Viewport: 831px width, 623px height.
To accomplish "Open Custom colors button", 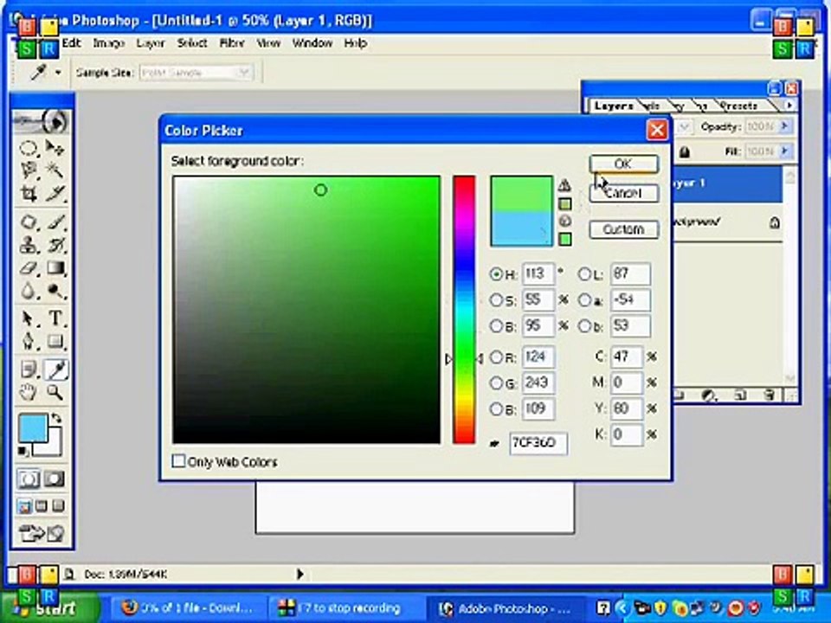I will pos(623,229).
